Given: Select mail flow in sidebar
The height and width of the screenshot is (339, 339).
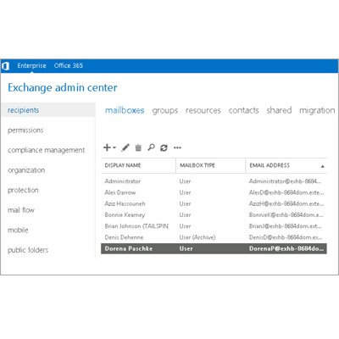Looking at the screenshot, I should [x=21, y=210].
